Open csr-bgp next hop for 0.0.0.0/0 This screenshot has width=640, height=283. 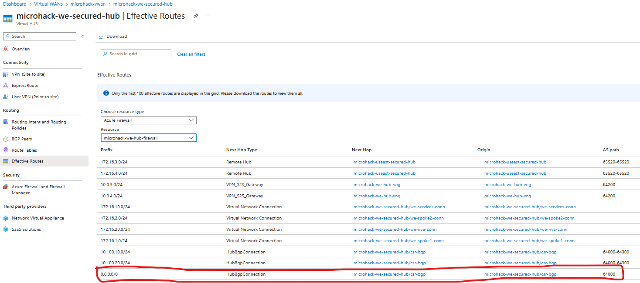pos(389,274)
